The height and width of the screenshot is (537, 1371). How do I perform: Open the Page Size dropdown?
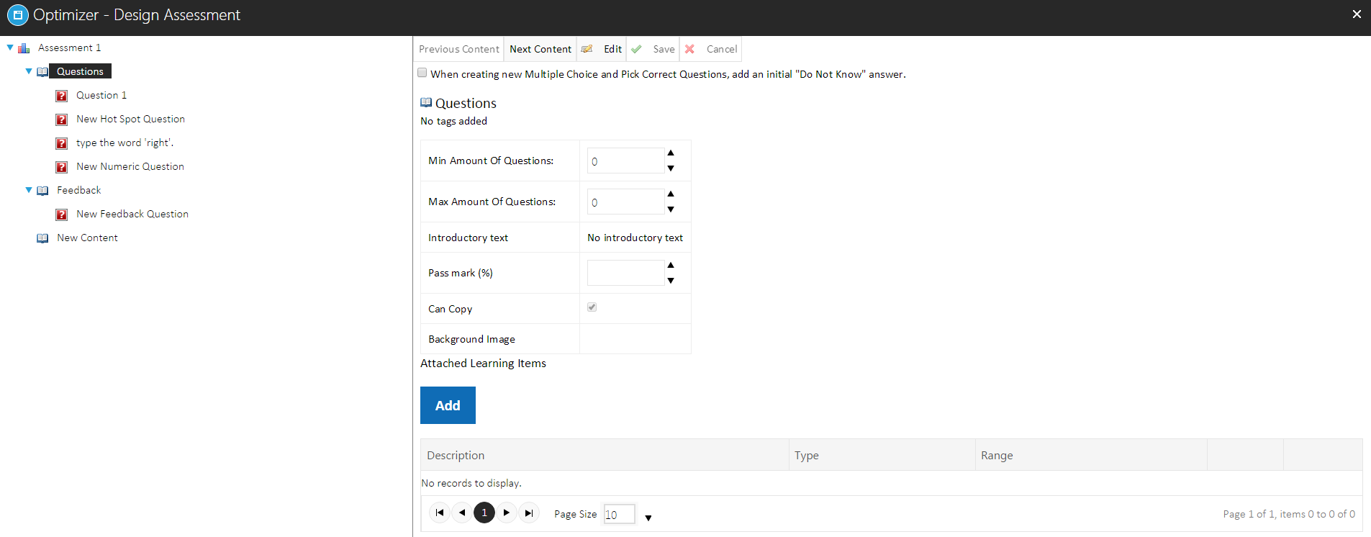click(648, 518)
